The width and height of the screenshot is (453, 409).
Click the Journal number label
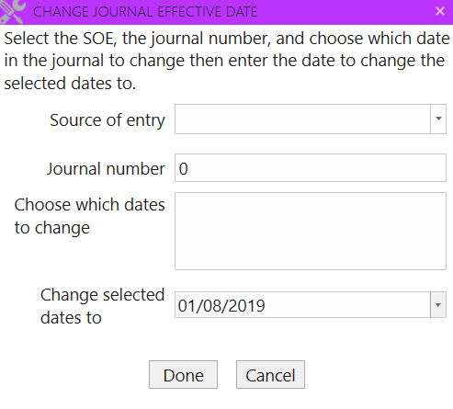[106, 169]
